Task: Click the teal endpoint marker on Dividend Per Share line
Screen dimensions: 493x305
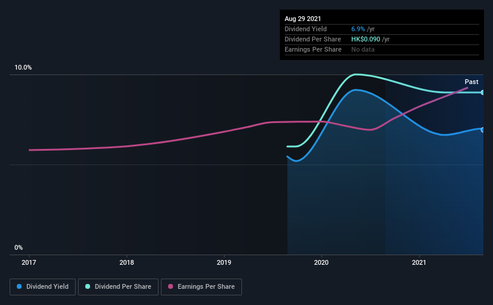Action: [x=482, y=92]
